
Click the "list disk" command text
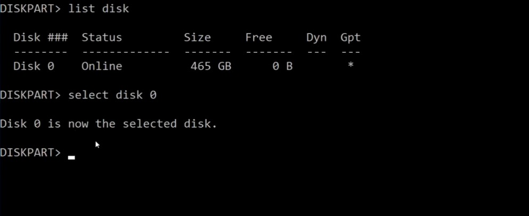(x=99, y=9)
